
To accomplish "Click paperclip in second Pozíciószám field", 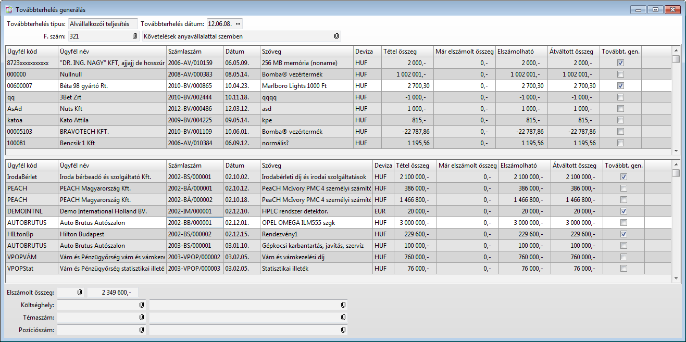I will click(343, 330).
